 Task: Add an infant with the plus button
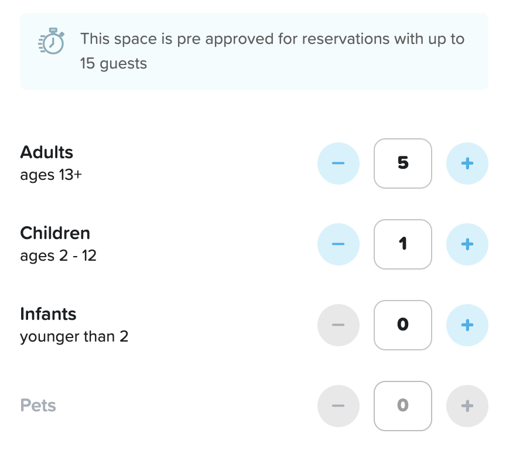pos(467,325)
